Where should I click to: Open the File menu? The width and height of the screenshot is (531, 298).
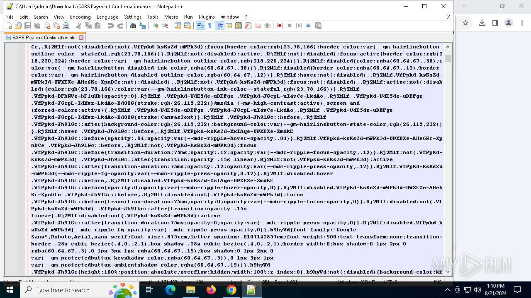(10, 17)
